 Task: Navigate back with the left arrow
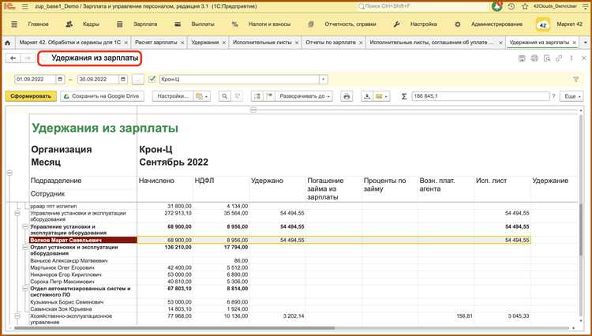click(13, 58)
